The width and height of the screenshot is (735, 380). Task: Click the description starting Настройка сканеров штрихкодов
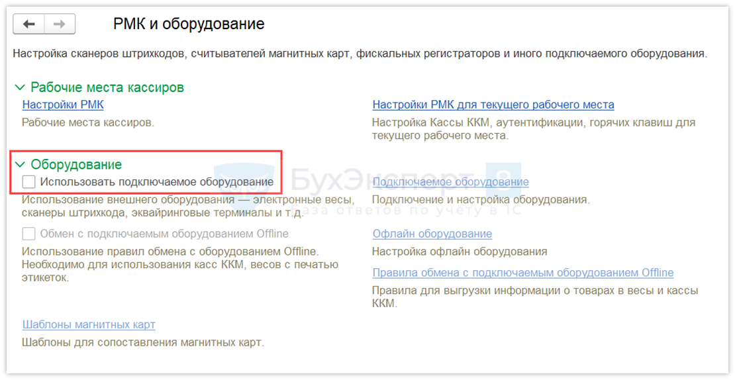pos(360,54)
